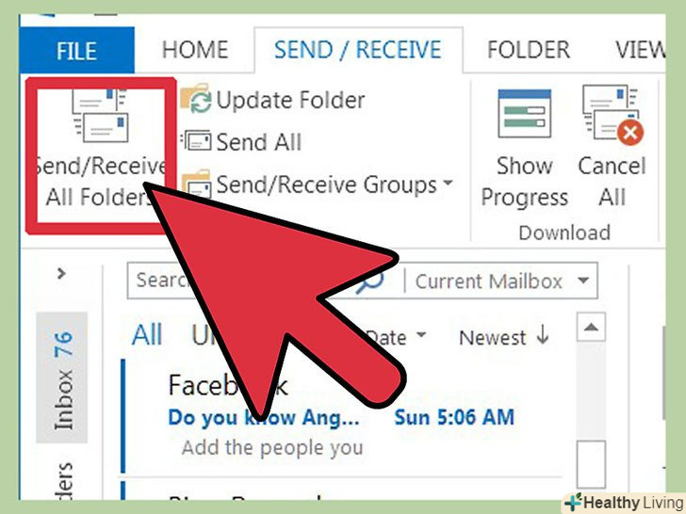Click the Send/Receive All Folders envelope icon
Image resolution: width=686 pixels, height=514 pixels.
tap(100, 116)
